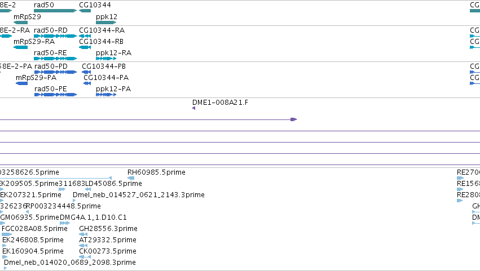Select the mRpS29 gene bar glyph
The height and width of the screenshot is (271, 480).
20,23
